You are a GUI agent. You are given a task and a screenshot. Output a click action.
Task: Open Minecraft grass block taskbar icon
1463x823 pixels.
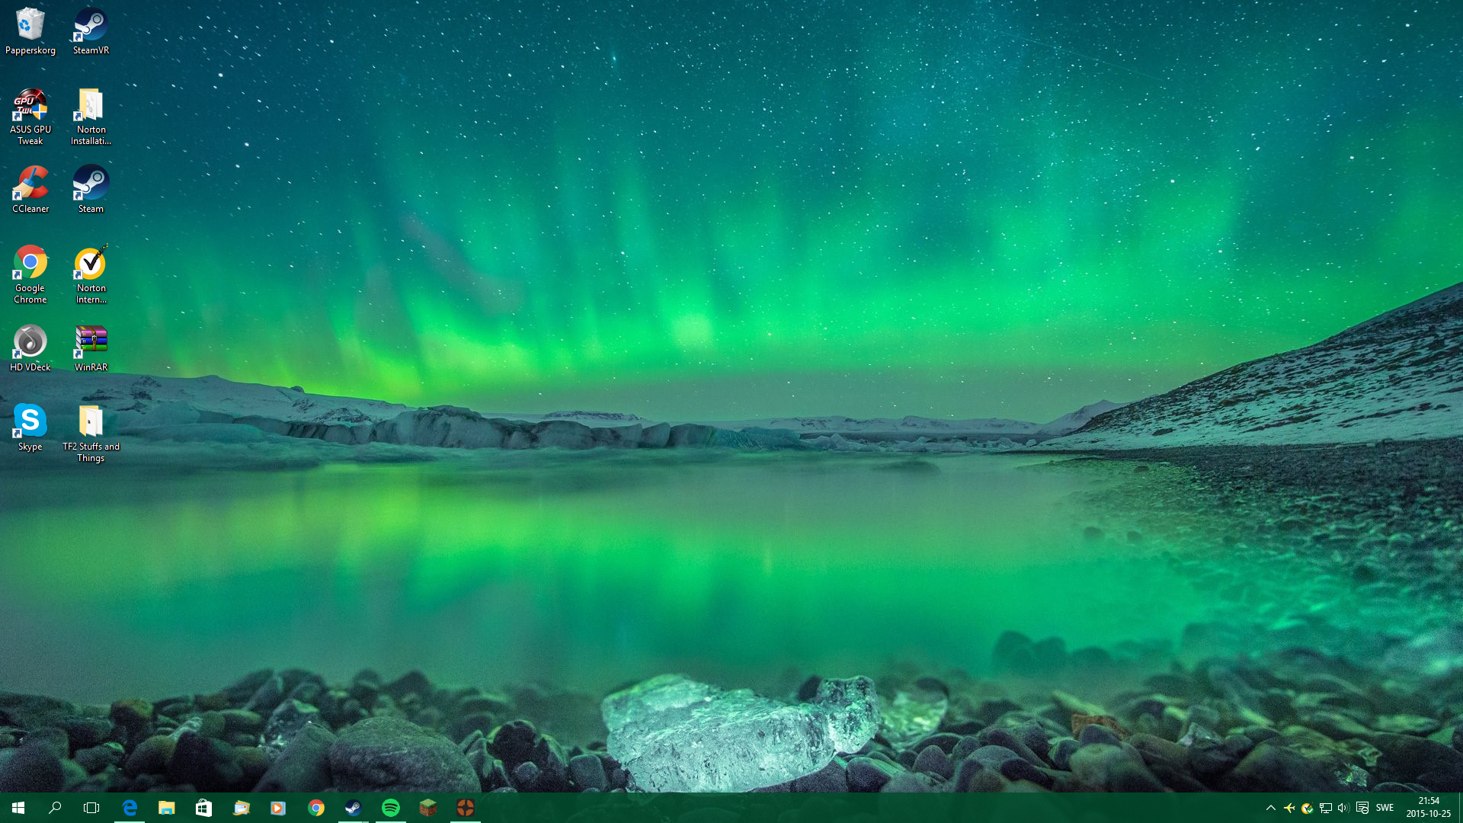click(428, 808)
